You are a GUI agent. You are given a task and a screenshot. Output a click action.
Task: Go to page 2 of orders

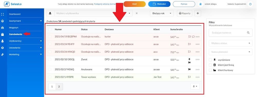59,87
